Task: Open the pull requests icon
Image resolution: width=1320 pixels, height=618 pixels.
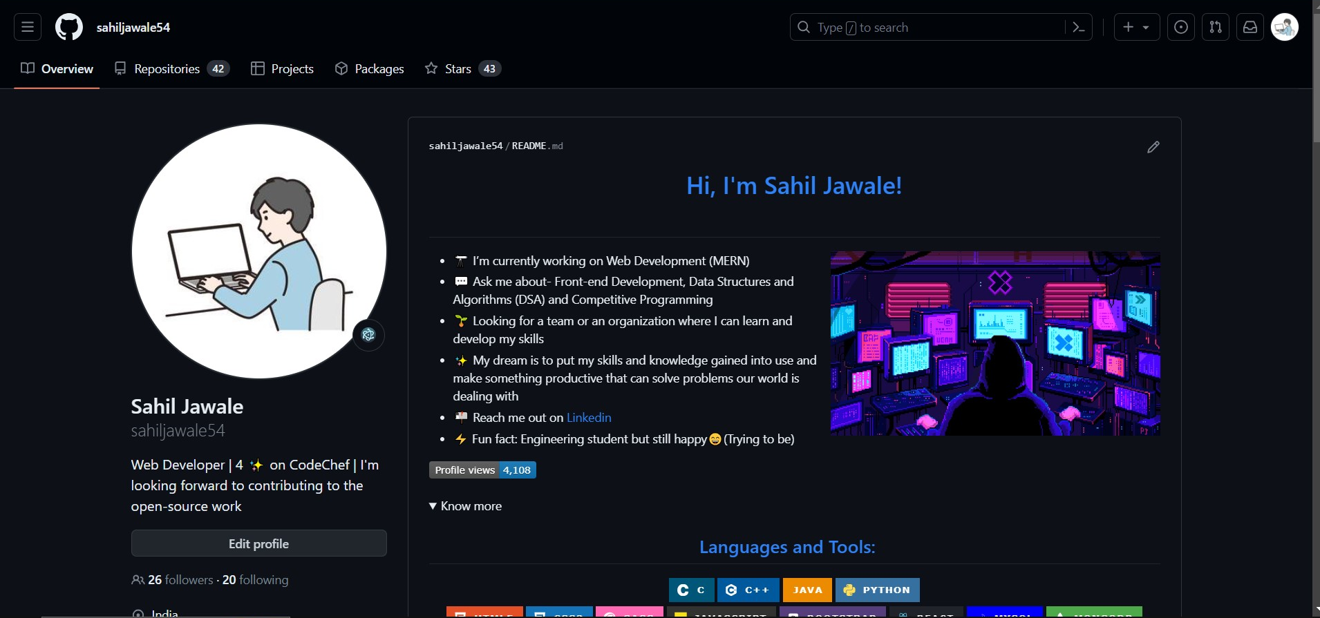Action: click(x=1216, y=27)
